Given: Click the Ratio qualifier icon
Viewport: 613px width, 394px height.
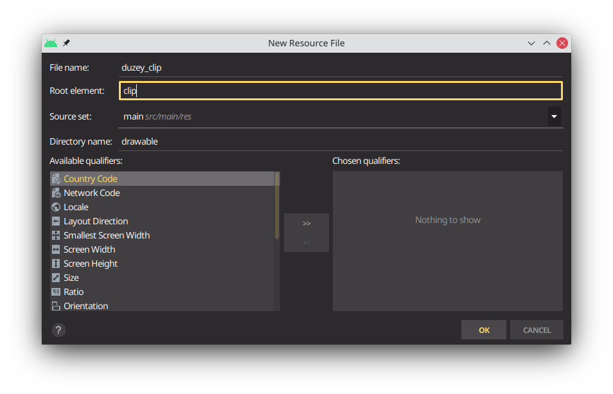Looking at the screenshot, I should (x=56, y=292).
